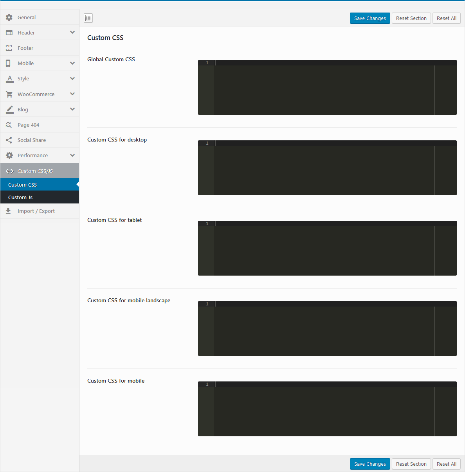Focus the Custom CSS for tablet editor
The height and width of the screenshot is (472, 465).
point(327,248)
